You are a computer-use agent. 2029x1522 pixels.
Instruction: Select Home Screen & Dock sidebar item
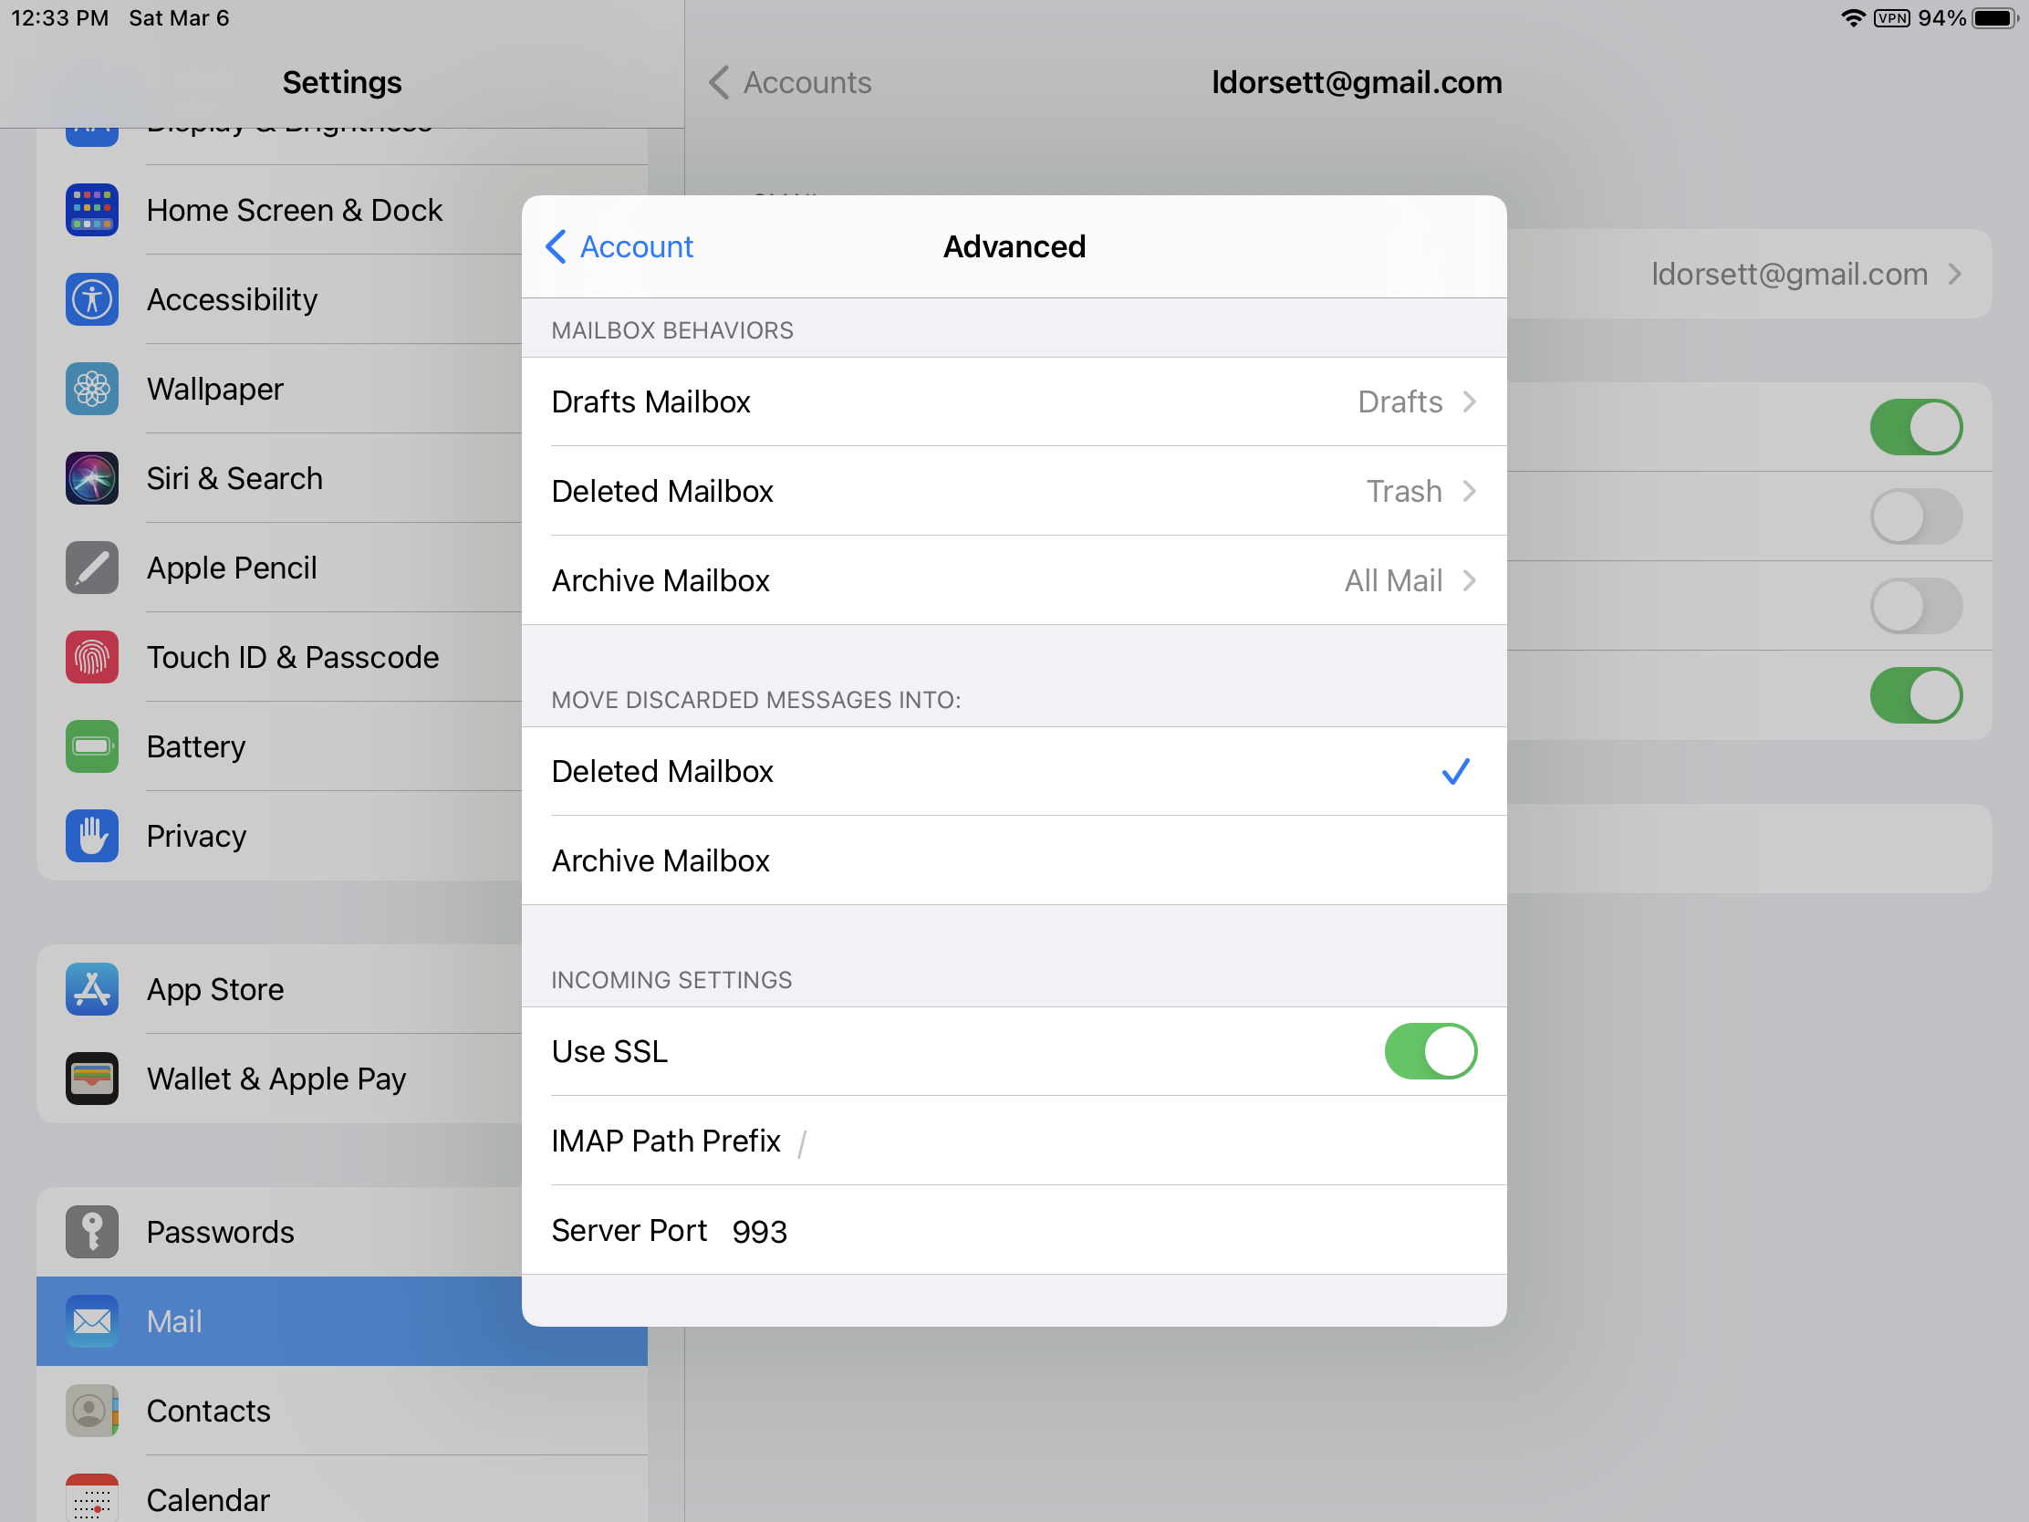[x=294, y=210]
